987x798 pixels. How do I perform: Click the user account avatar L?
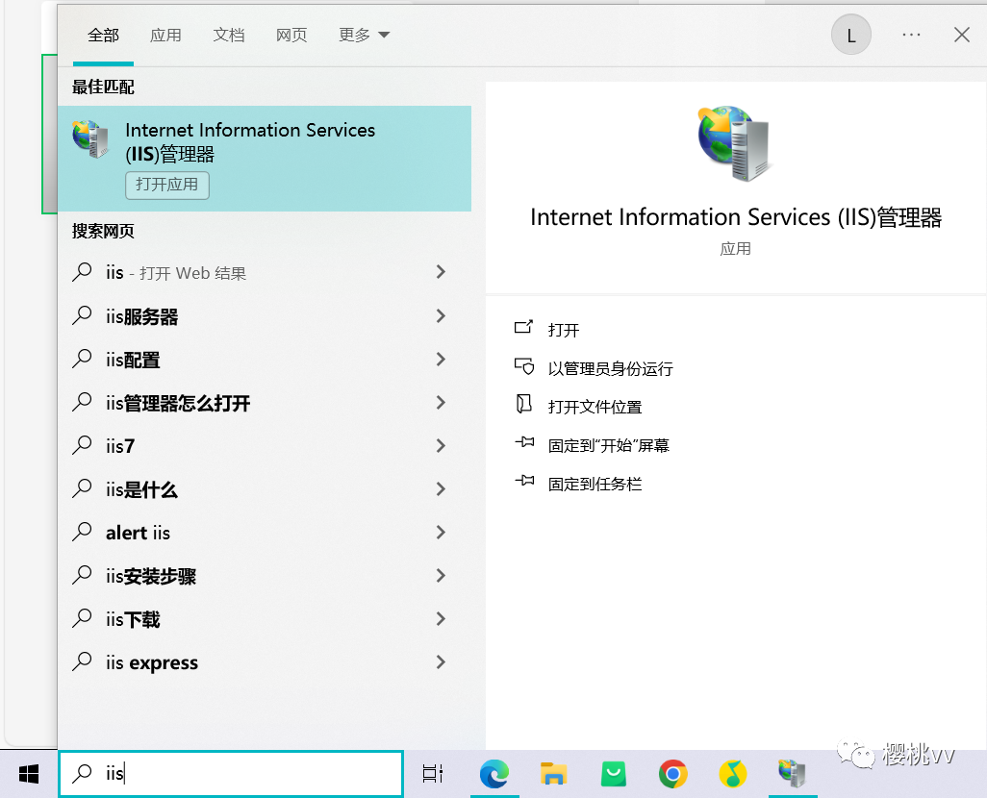coord(850,36)
